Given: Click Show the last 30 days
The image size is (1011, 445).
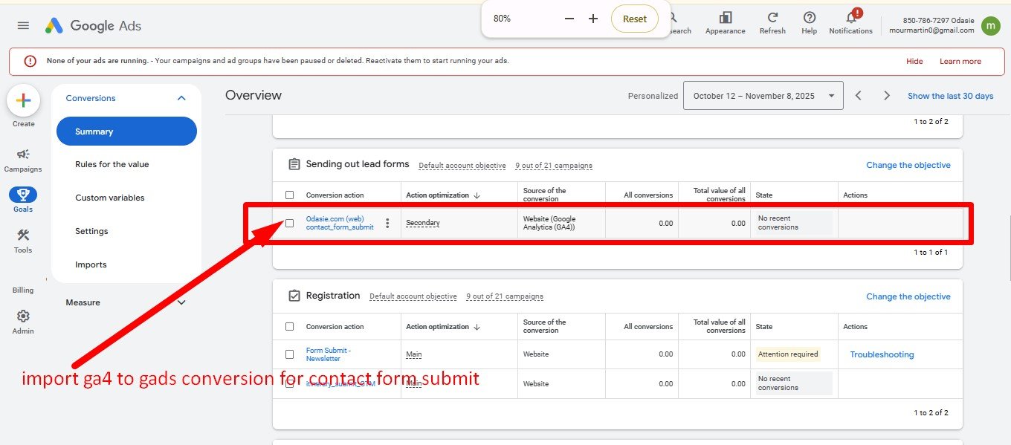Looking at the screenshot, I should tap(950, 96).
